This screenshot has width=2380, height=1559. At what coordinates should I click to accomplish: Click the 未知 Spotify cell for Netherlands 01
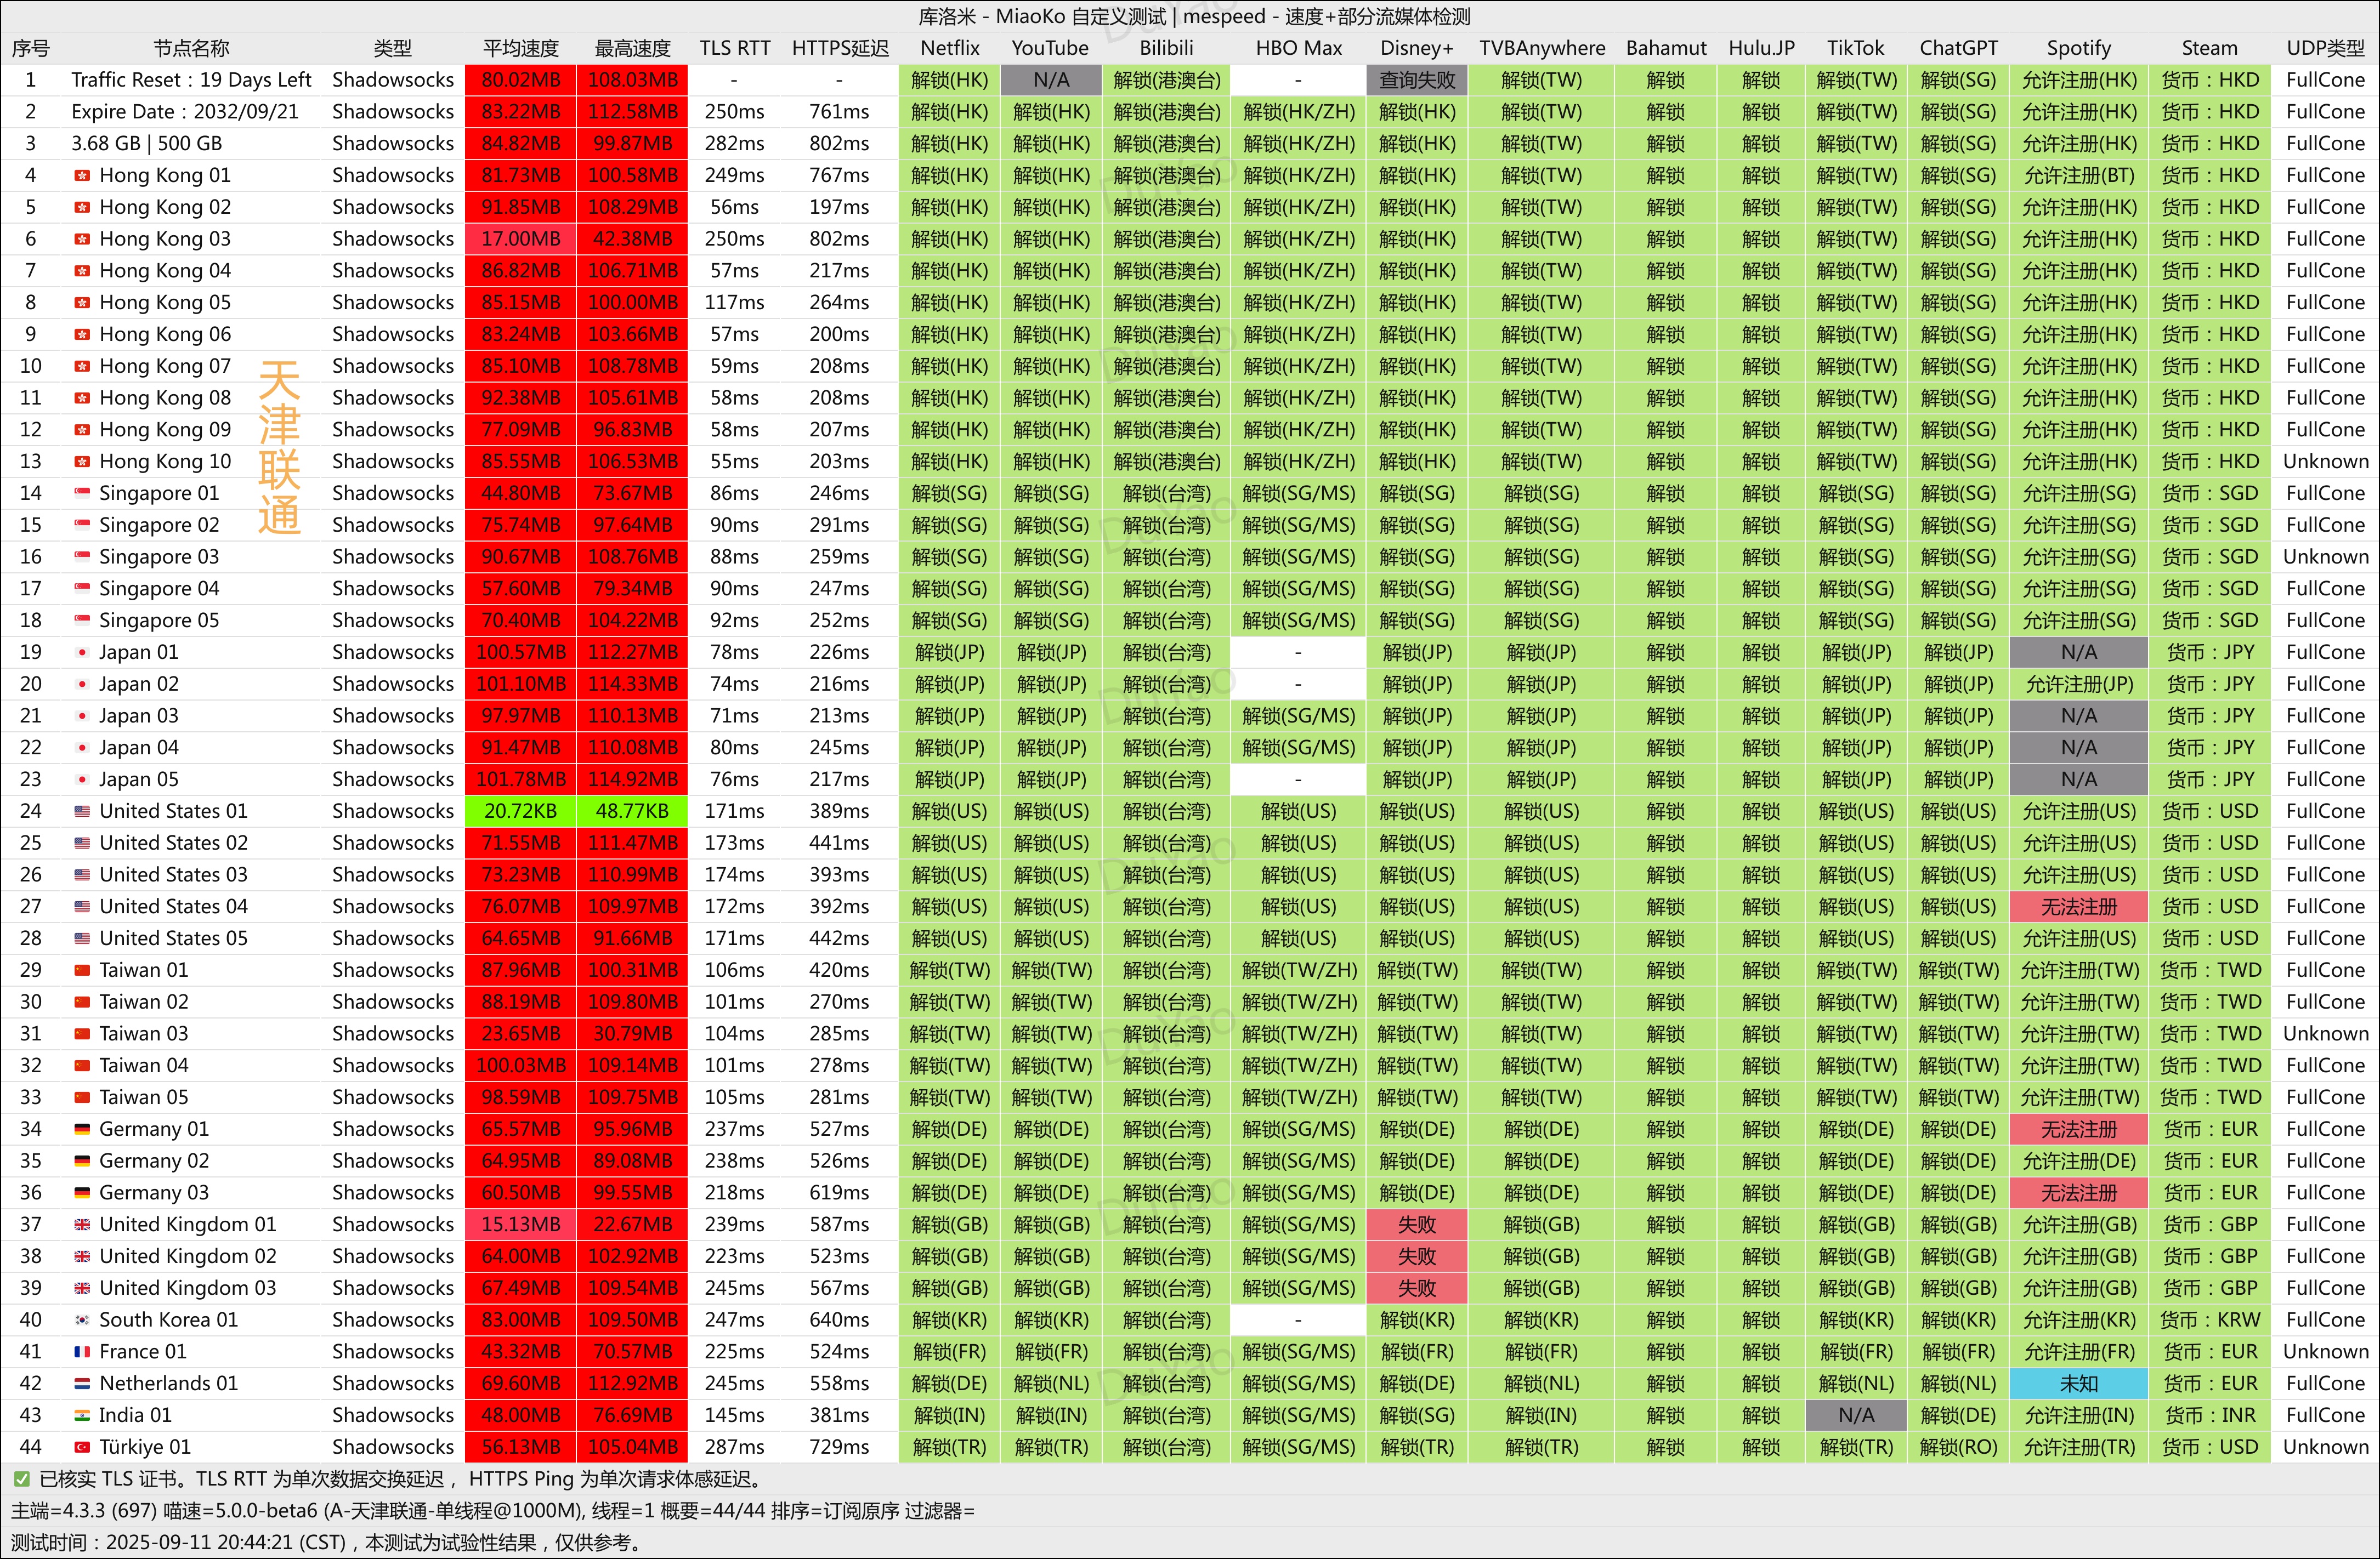pyautogui.click(x=2078, y=1384)
